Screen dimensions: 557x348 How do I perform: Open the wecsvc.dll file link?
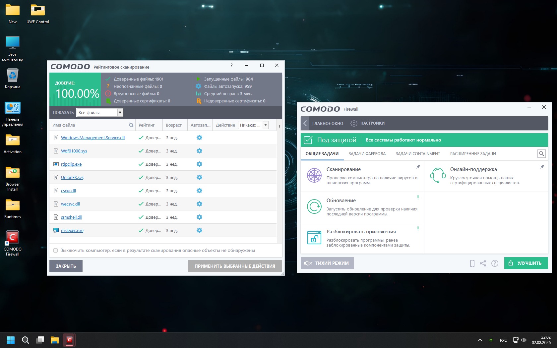[x=70, y=204]
